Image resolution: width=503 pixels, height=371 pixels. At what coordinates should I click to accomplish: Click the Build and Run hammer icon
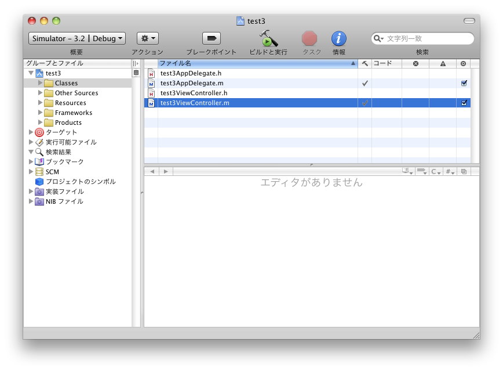pyautogui.click(x=268, y=38)
